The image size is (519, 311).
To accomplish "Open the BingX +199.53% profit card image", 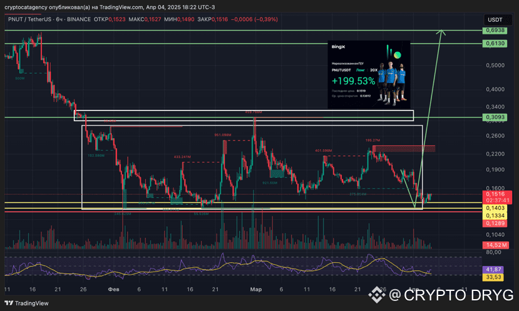I will tap(369, 74).
